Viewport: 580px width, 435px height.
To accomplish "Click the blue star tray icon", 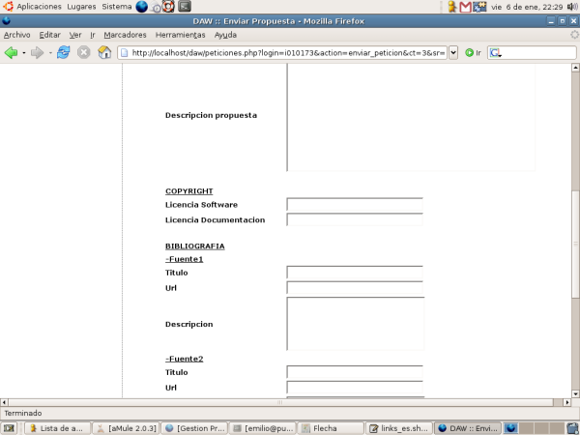I will (x=479, y=7).
